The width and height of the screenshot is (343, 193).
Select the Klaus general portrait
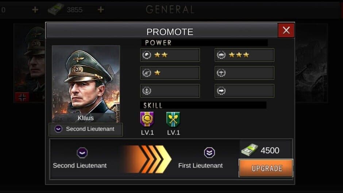point(86,83)
